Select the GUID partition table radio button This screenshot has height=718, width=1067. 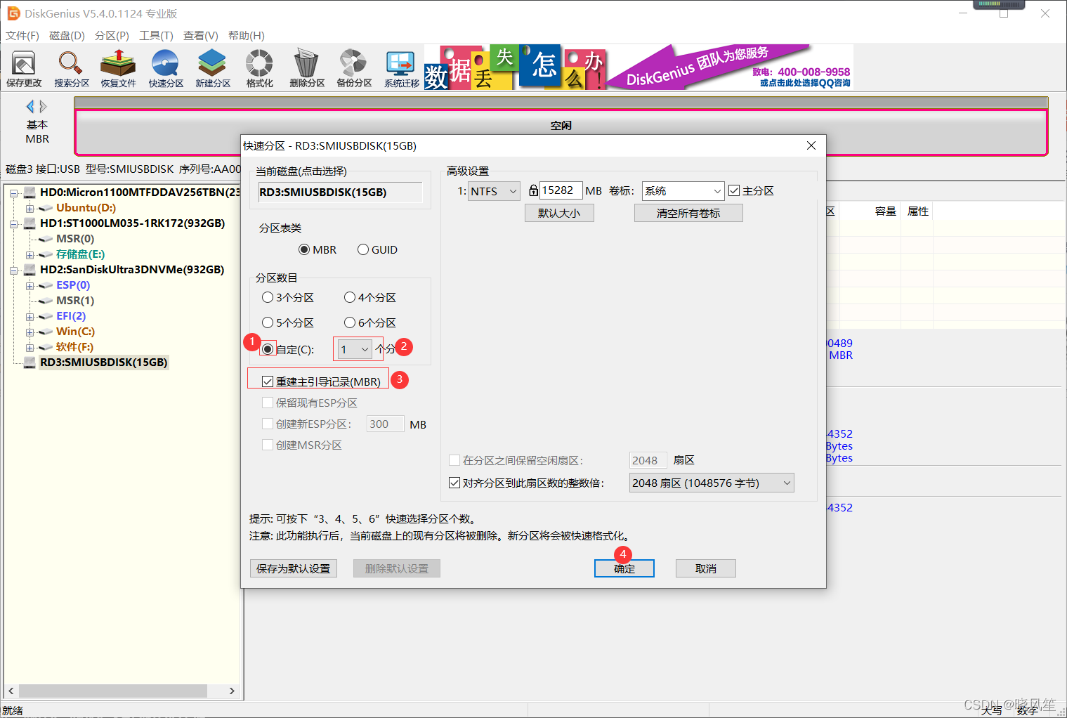pyautogui.click(x=363, y=250)
